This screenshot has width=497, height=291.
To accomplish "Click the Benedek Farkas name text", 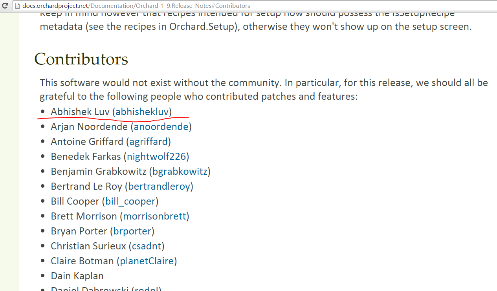I will pos(86,157).
